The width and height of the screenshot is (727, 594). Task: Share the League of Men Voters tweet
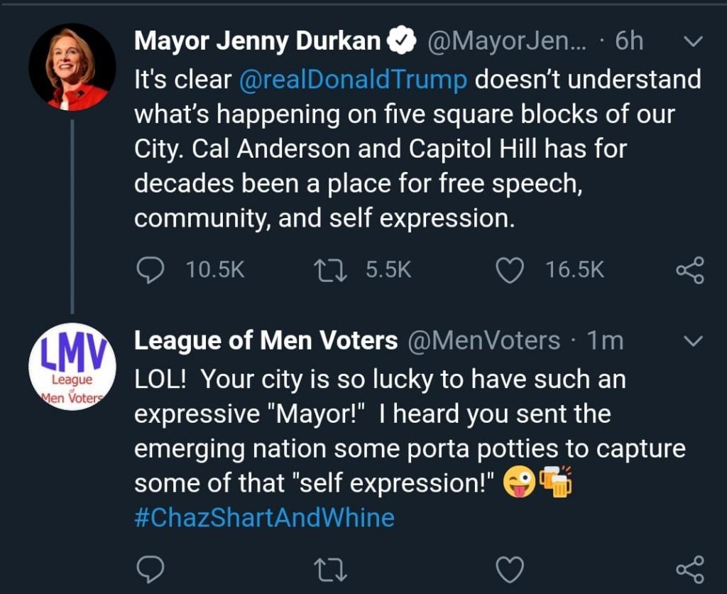pyautogui.click(x=689, y=568)
